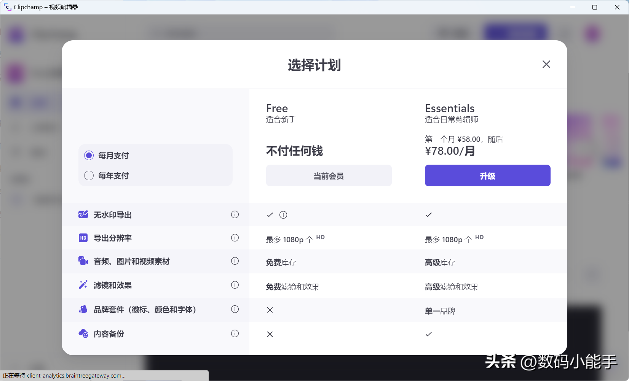This screenshot has width=629, height=381.
Task: Click the 当前会员 current plan button
Action: pyautogui.click(x=329, y=176)
